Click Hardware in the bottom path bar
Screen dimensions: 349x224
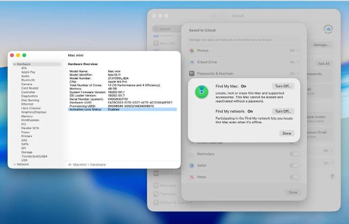click(98, 165)
